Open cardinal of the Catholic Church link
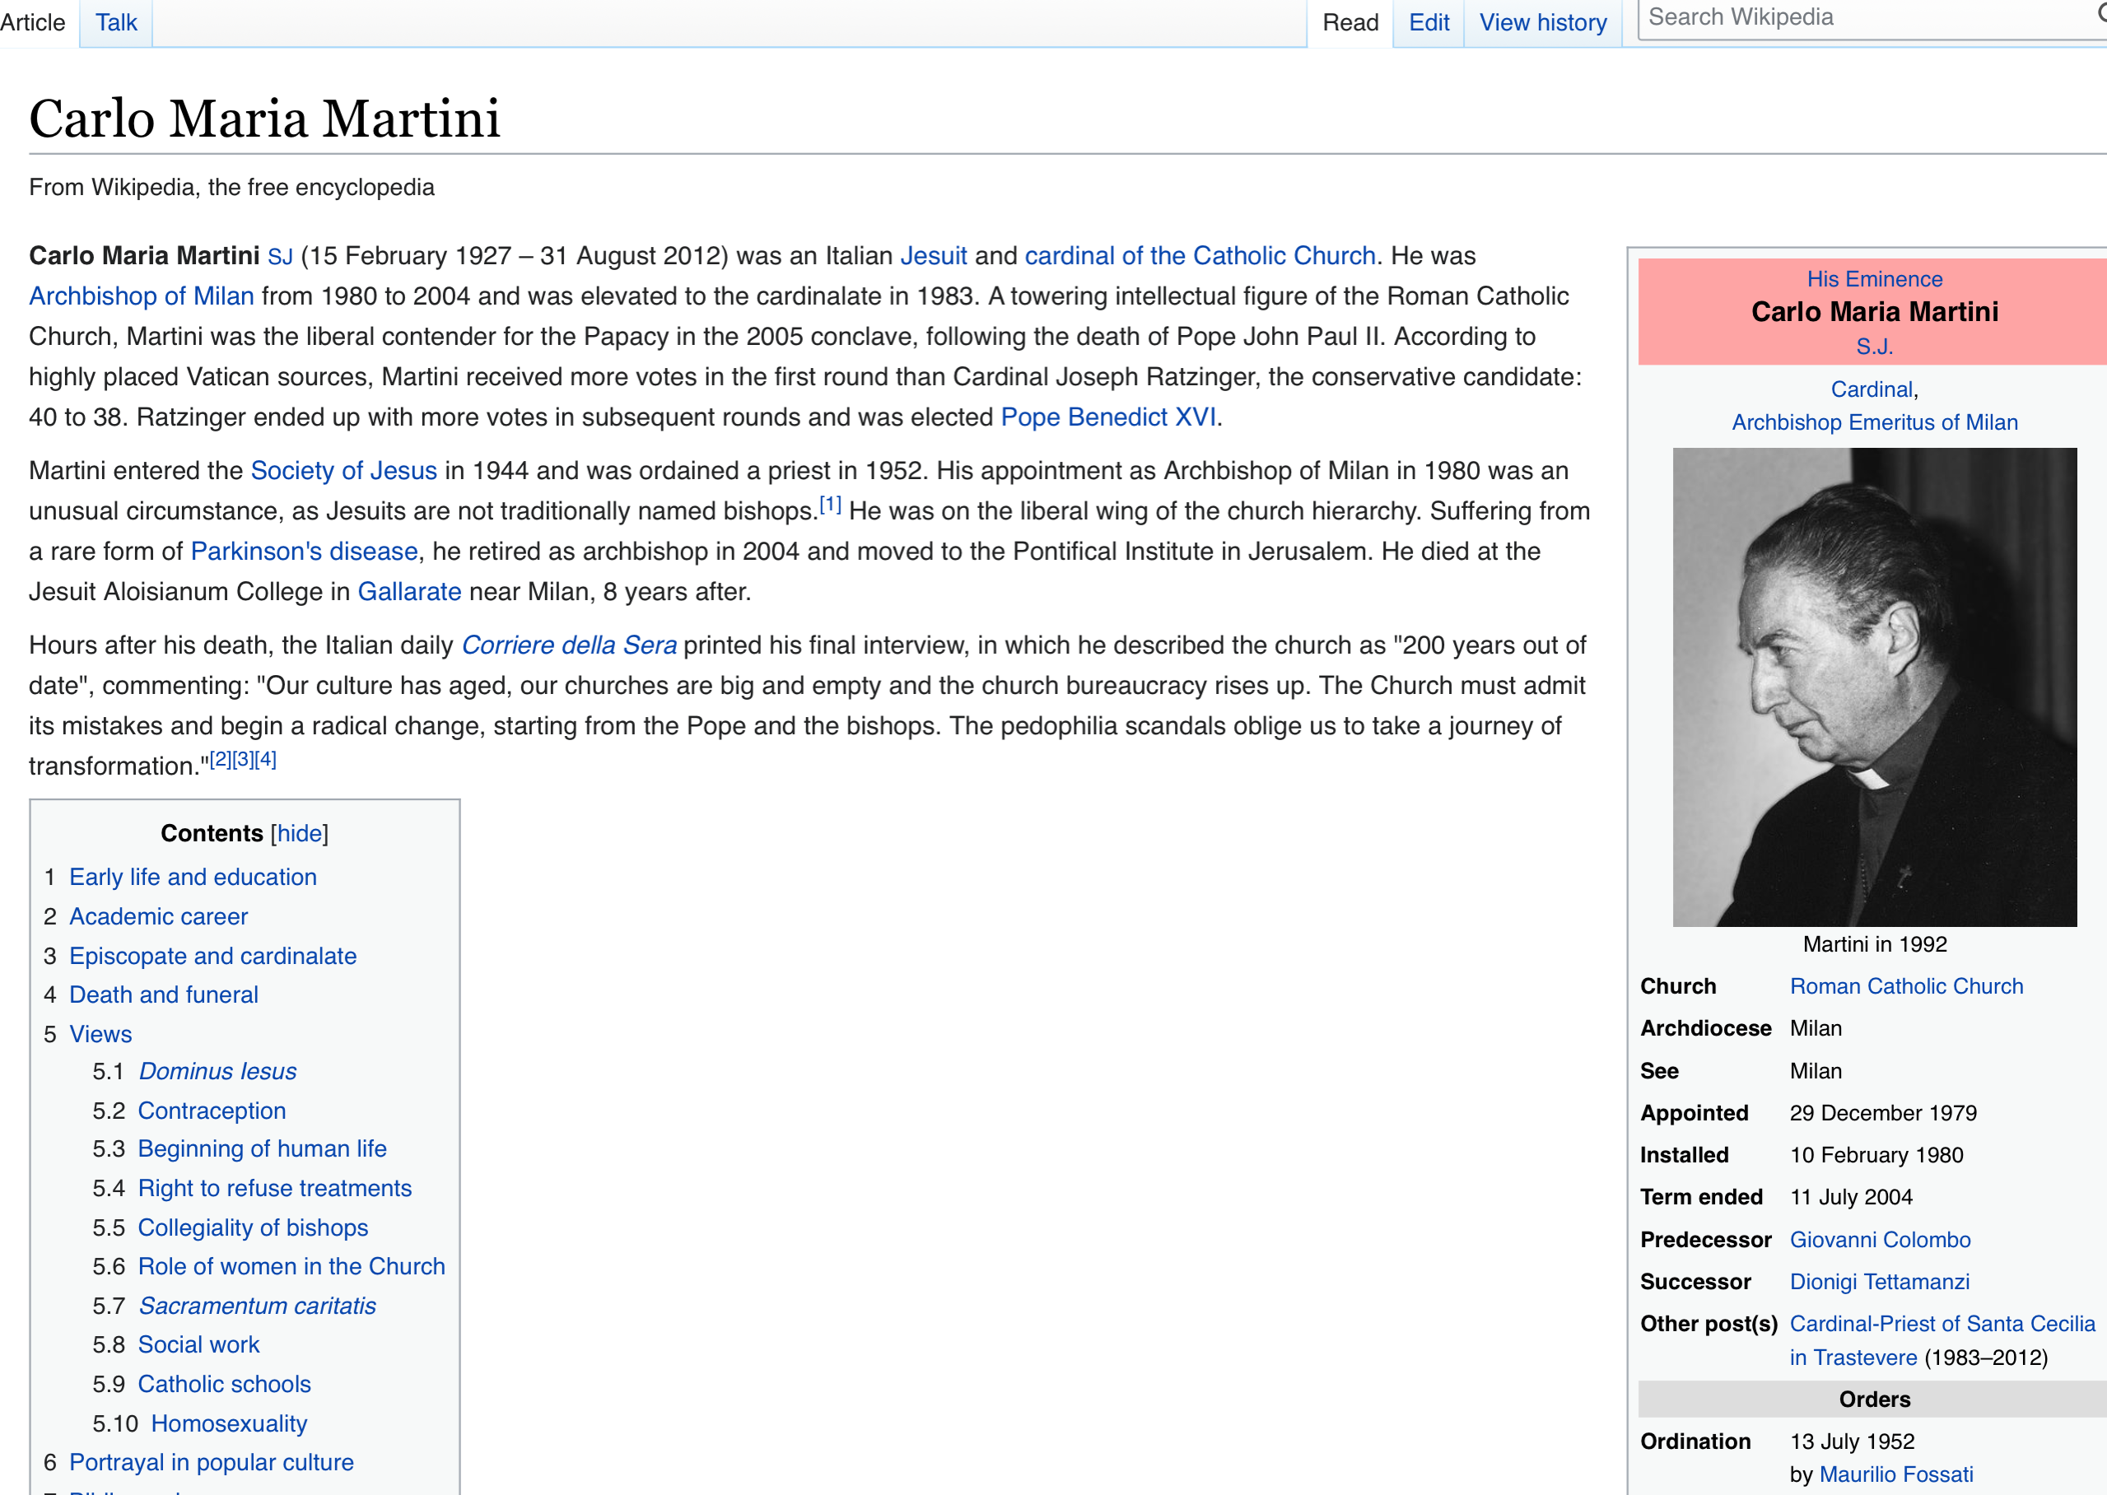2107x1495 pixels. tap(1200, 256)
